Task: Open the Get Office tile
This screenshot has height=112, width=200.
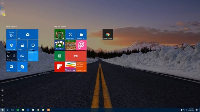Action: [x=81, y=67]
